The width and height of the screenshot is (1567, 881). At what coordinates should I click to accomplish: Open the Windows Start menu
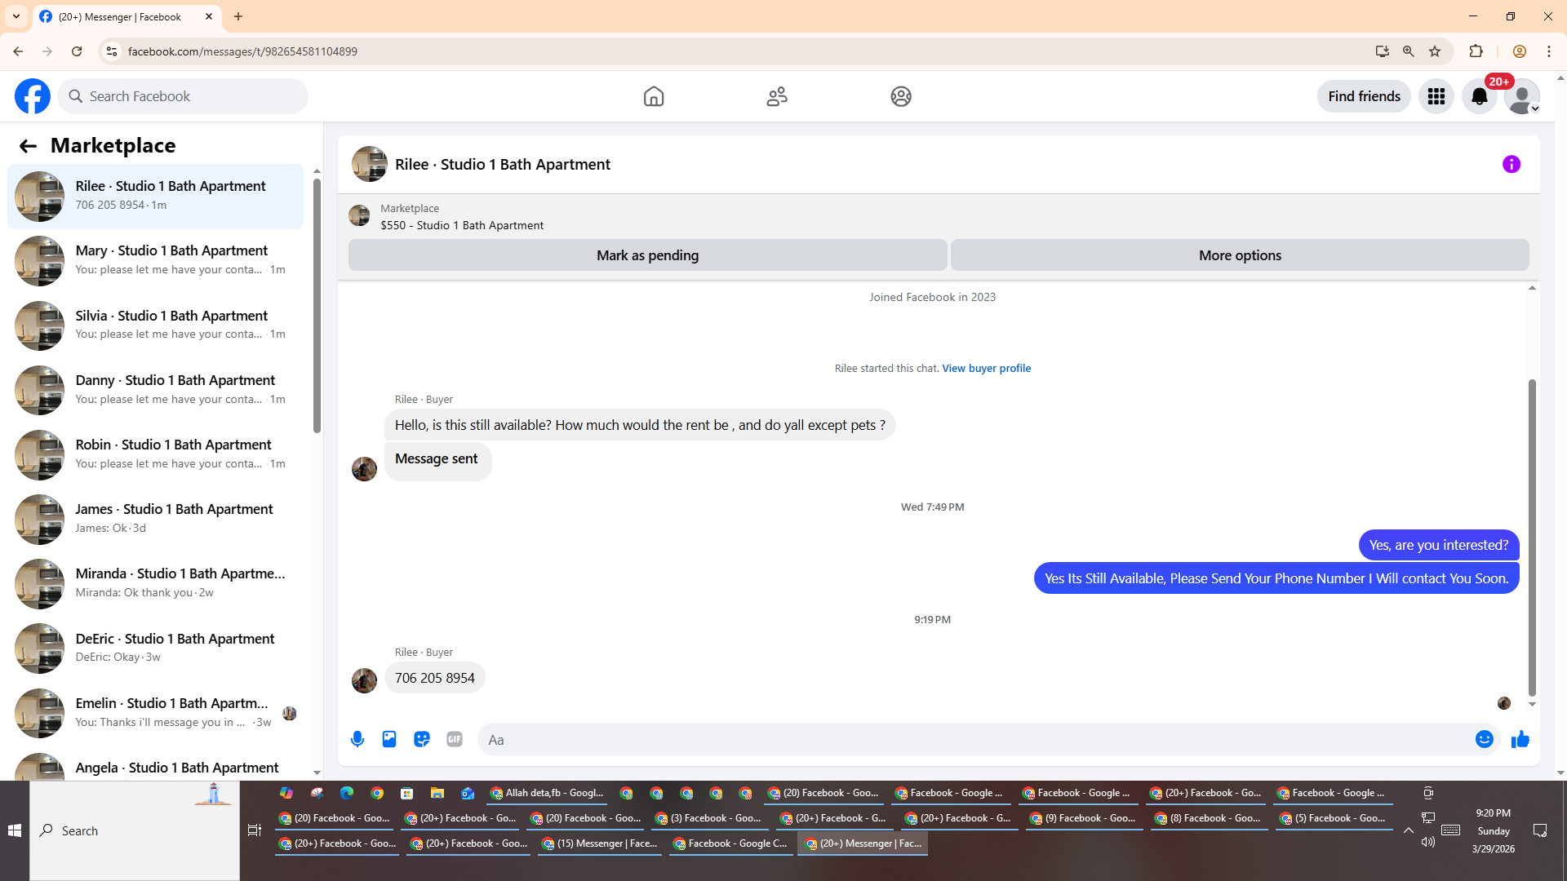coord(15,830)
